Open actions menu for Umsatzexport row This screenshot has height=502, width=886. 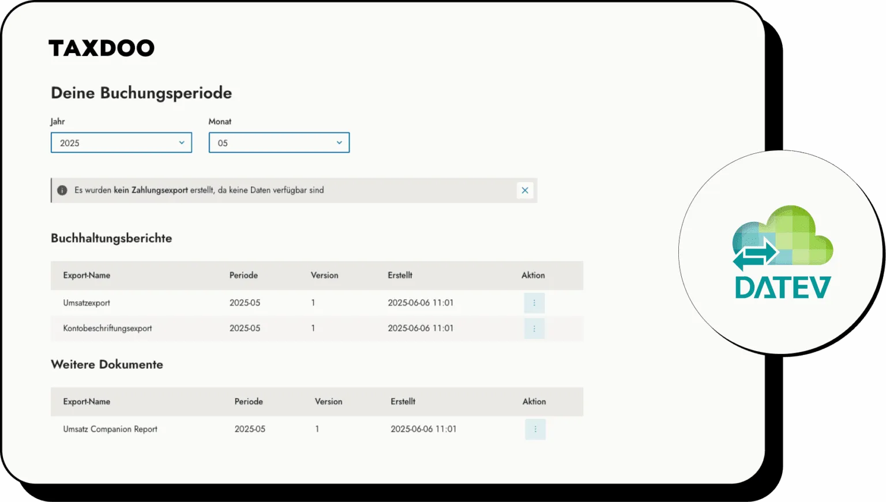[x=534, y=303]
